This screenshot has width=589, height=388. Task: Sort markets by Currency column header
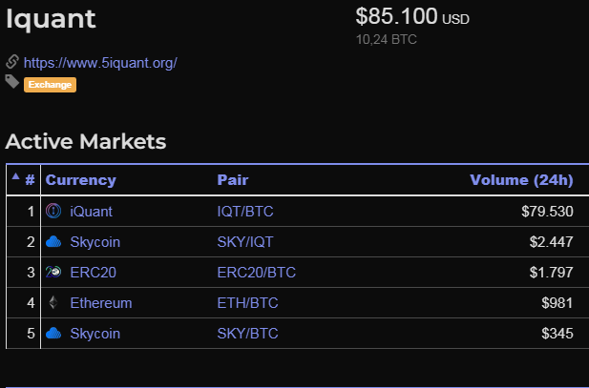pos(80,179)
